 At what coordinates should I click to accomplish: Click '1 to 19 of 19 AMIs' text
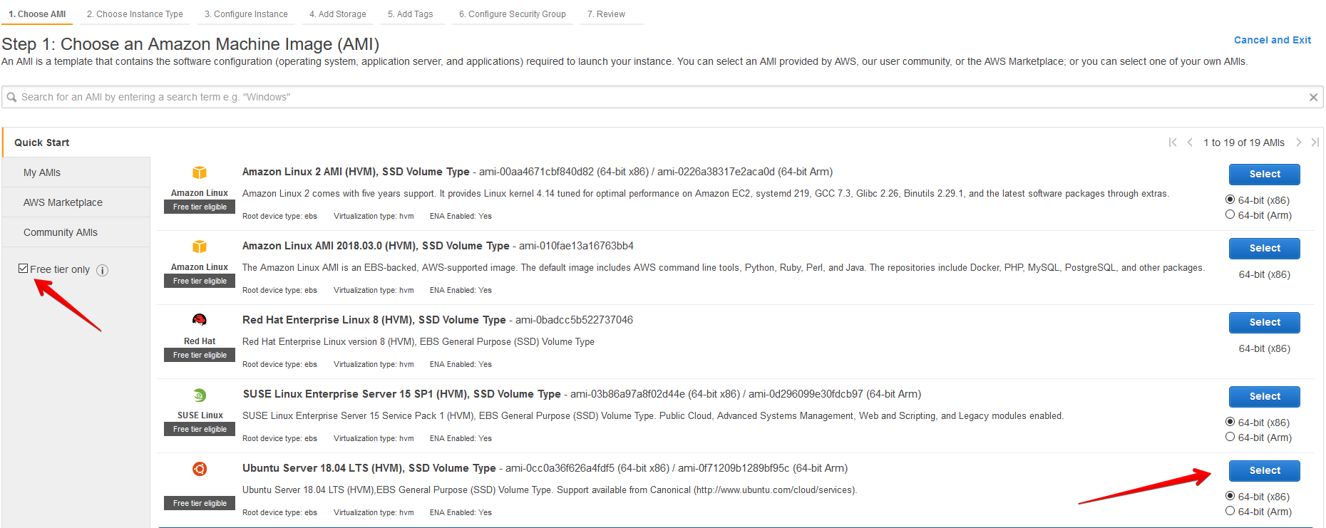(1244, 143)
